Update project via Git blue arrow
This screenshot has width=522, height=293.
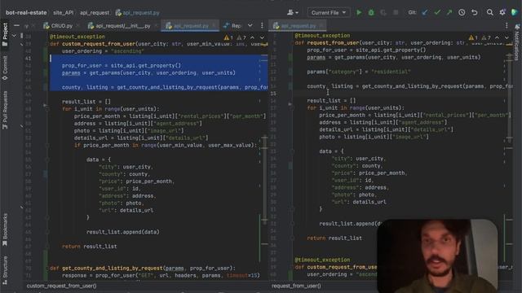coord(425,13)
